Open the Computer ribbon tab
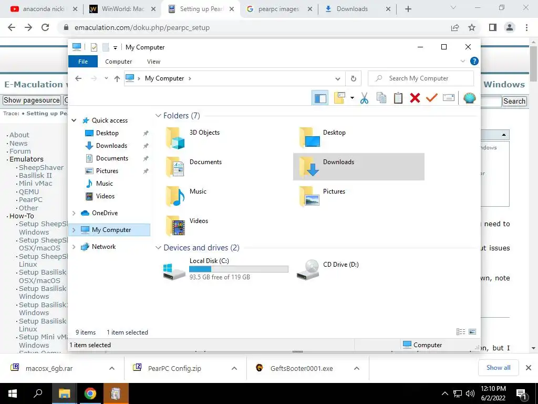Screen dimensions: 538x404 (118, 62)
